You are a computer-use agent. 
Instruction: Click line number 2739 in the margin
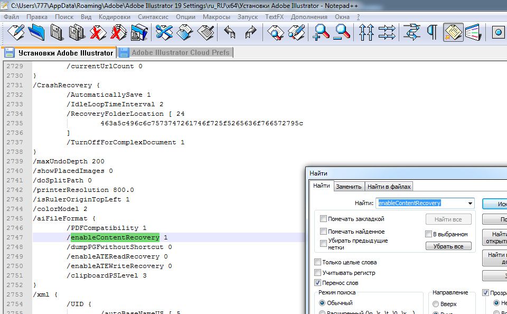pyautogui.click(x=15, y=161)
